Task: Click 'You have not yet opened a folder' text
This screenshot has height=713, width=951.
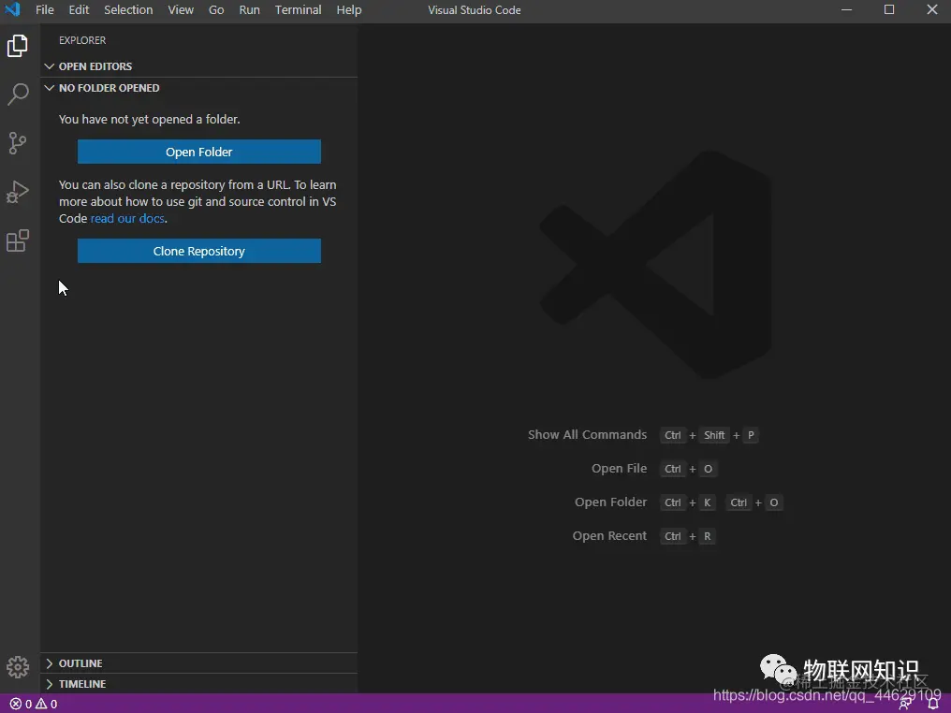Action: click(x=149, y=120)
